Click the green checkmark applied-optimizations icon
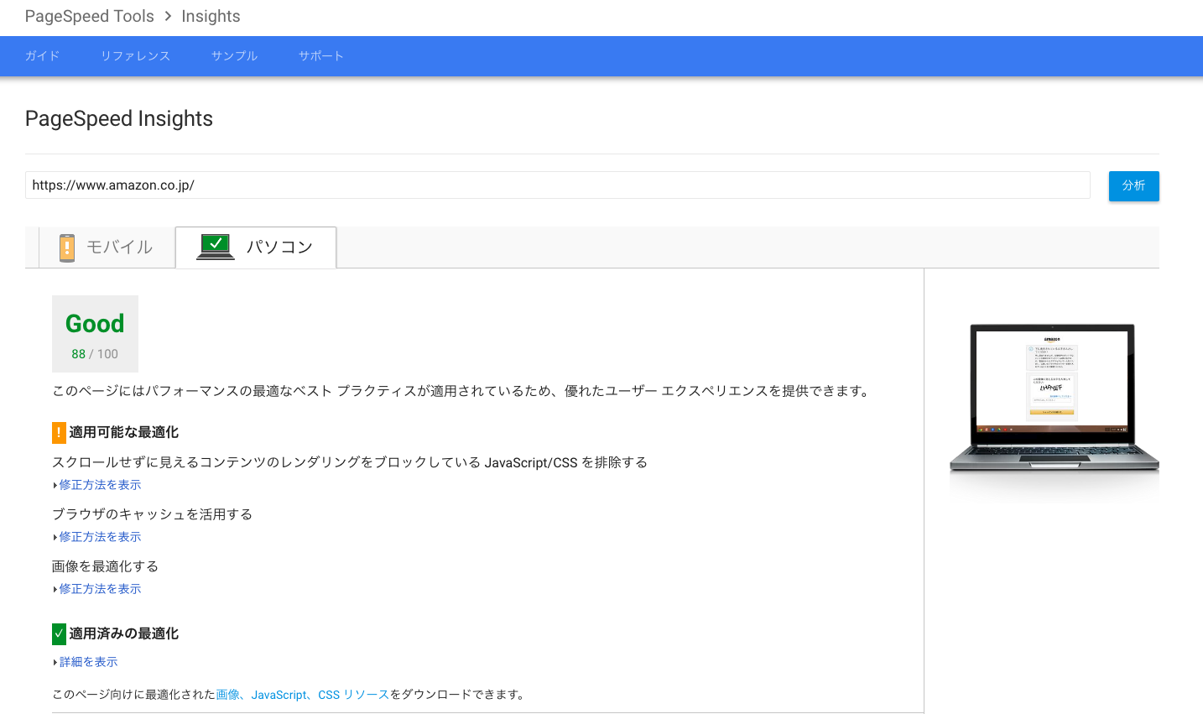 [59, 634]
